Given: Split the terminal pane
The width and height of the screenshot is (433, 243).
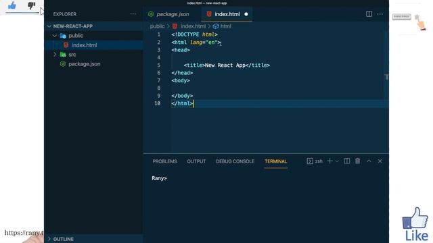Looking at the screenshot, I should pyautogui.click(x=347, y=161).
